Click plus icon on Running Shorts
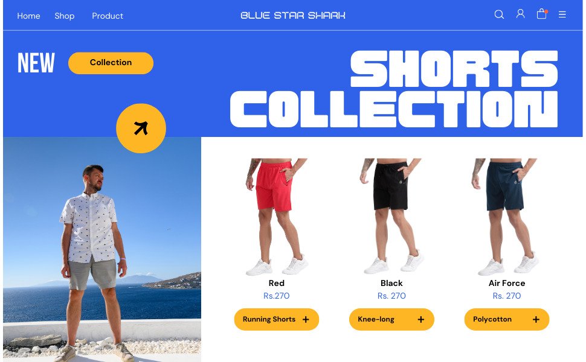This screenshot has width=586, height=362. (306, 319)
